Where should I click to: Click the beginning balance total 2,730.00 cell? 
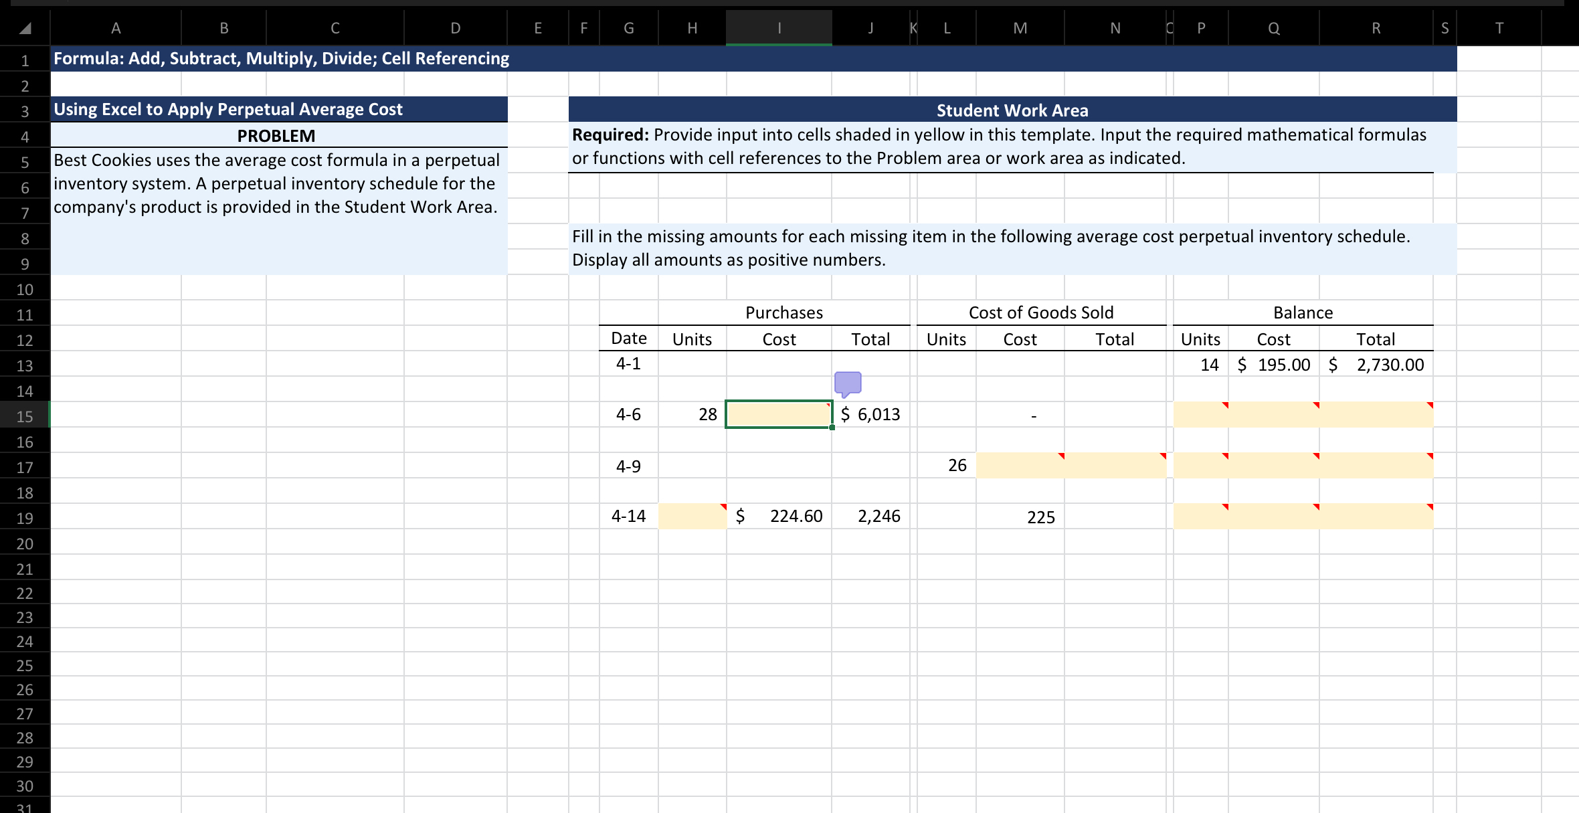pyautogui.click(x=1376, y=365)
